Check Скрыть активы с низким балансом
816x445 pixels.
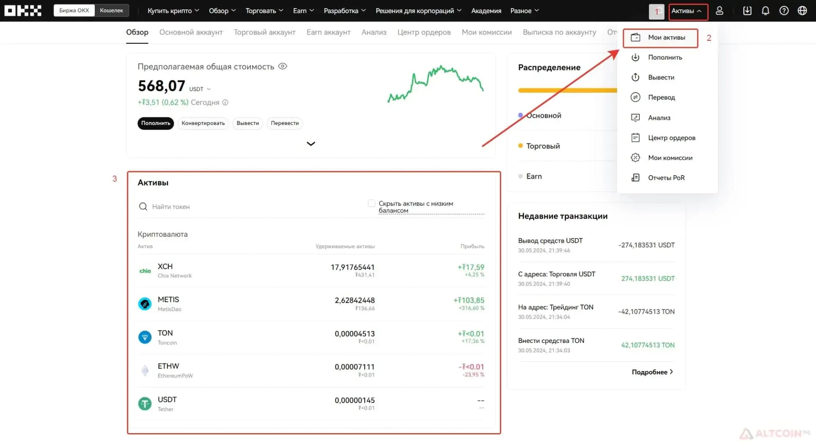(x=371, y=203)
